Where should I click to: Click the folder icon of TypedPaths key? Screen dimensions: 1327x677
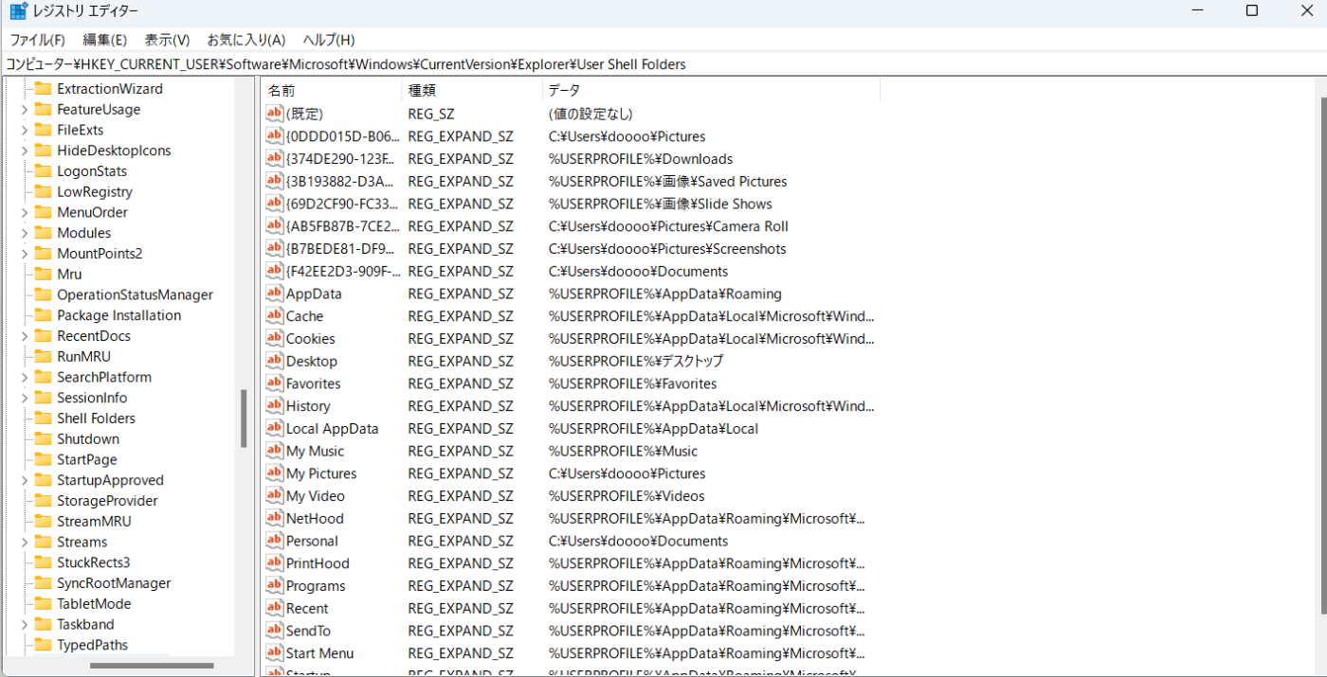click(x=43, y=645)
